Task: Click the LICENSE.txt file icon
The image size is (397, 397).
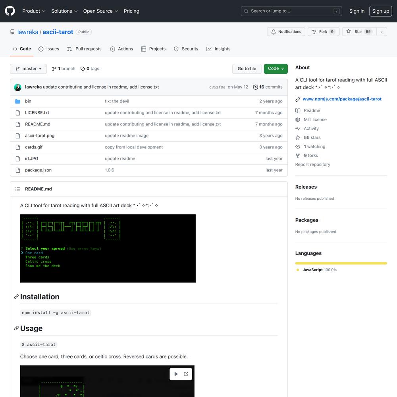Action: tap(18, 113)
